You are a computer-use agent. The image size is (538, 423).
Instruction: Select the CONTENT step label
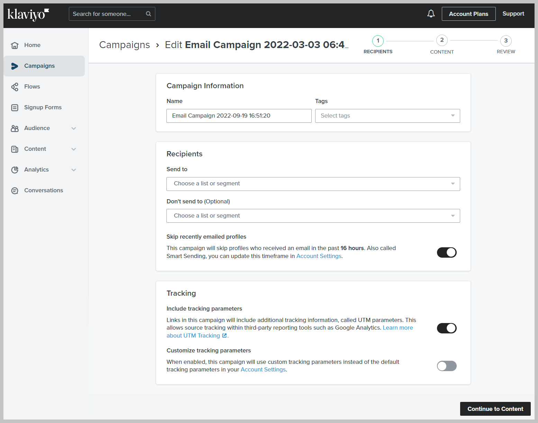[x=442, y=52]
